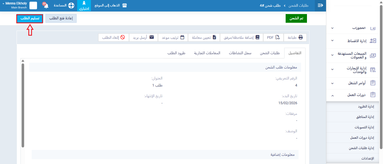Click Add Note/Attachment button
The image size is (383, 164).
[x=241, y=37]
